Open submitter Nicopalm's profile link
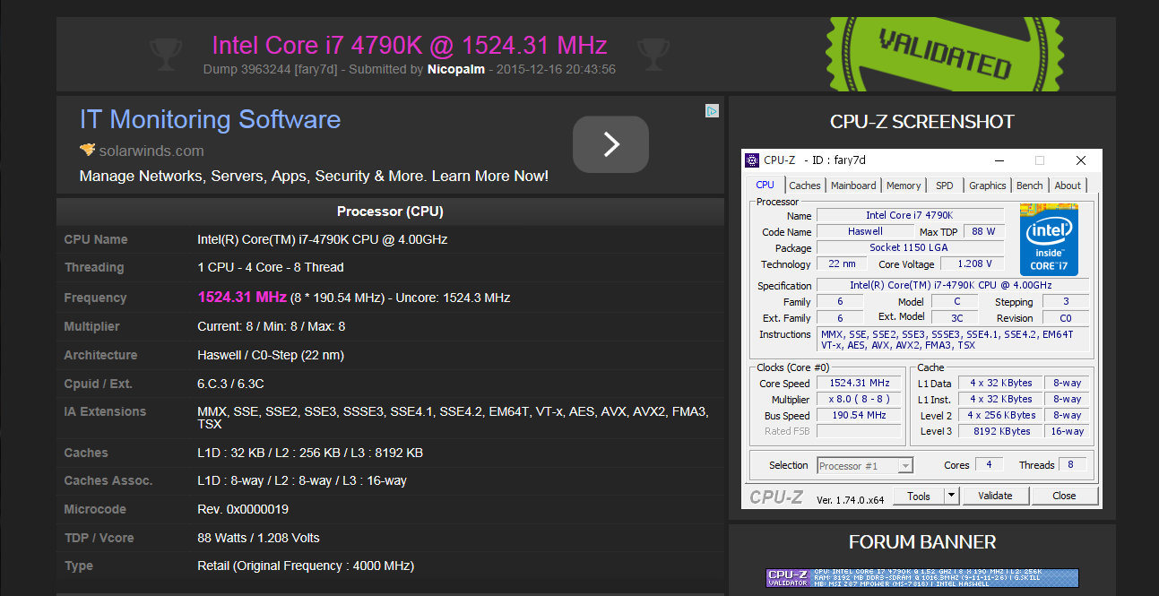 coord(456,69)
